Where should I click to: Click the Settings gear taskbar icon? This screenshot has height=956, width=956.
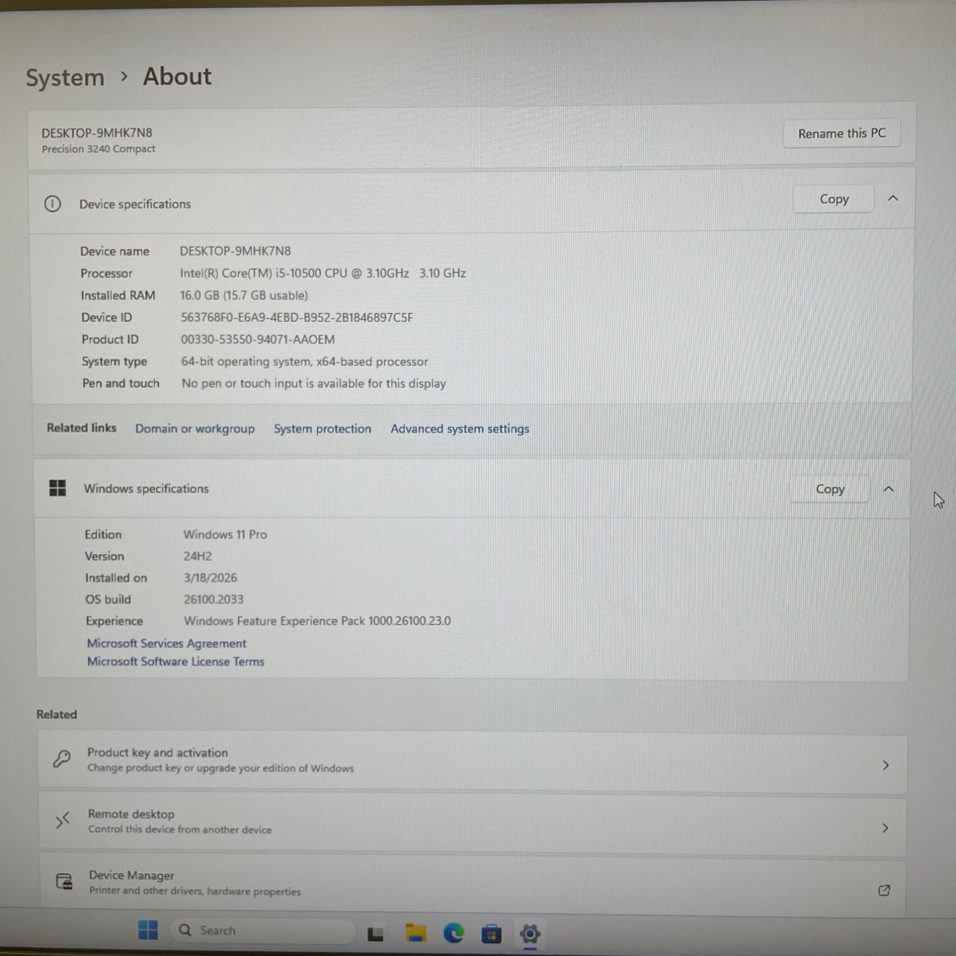click(x=530, y=934)
